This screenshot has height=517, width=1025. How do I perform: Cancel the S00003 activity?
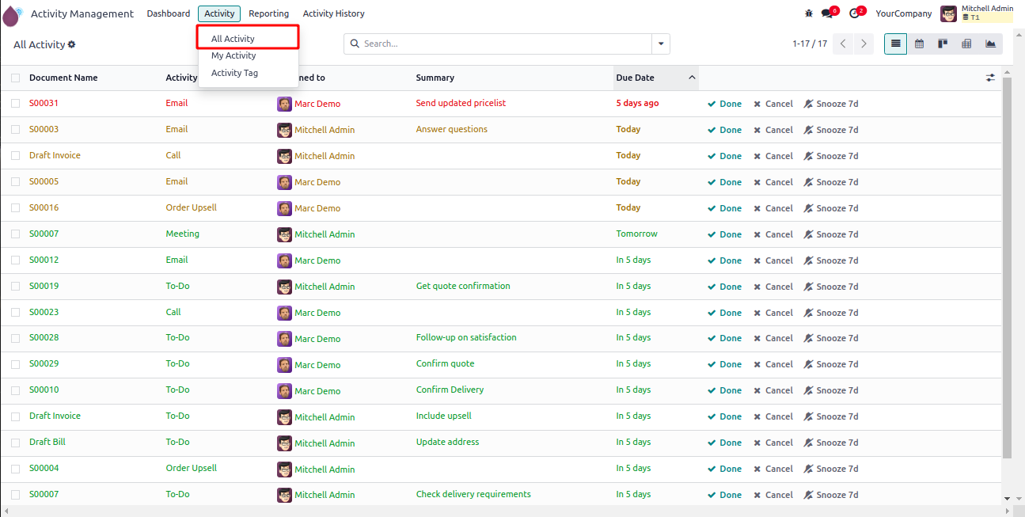[773, 130]
